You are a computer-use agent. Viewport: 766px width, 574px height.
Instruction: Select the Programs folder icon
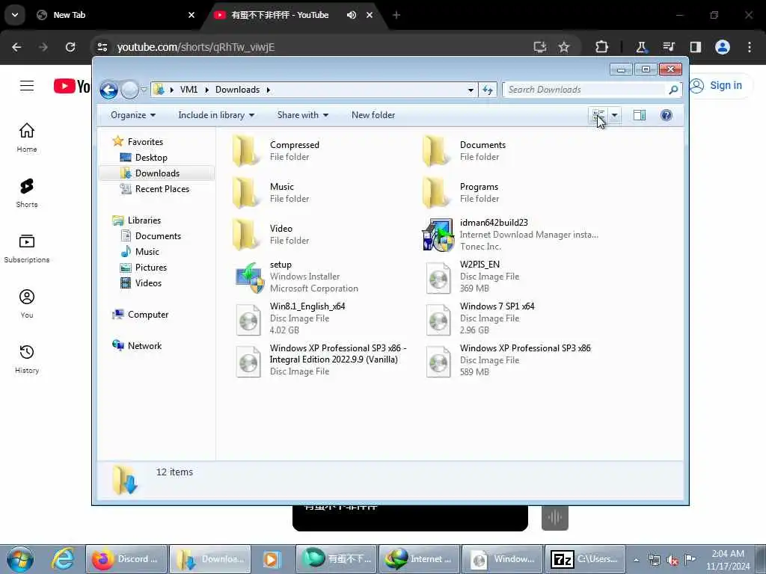click(435, 193)
